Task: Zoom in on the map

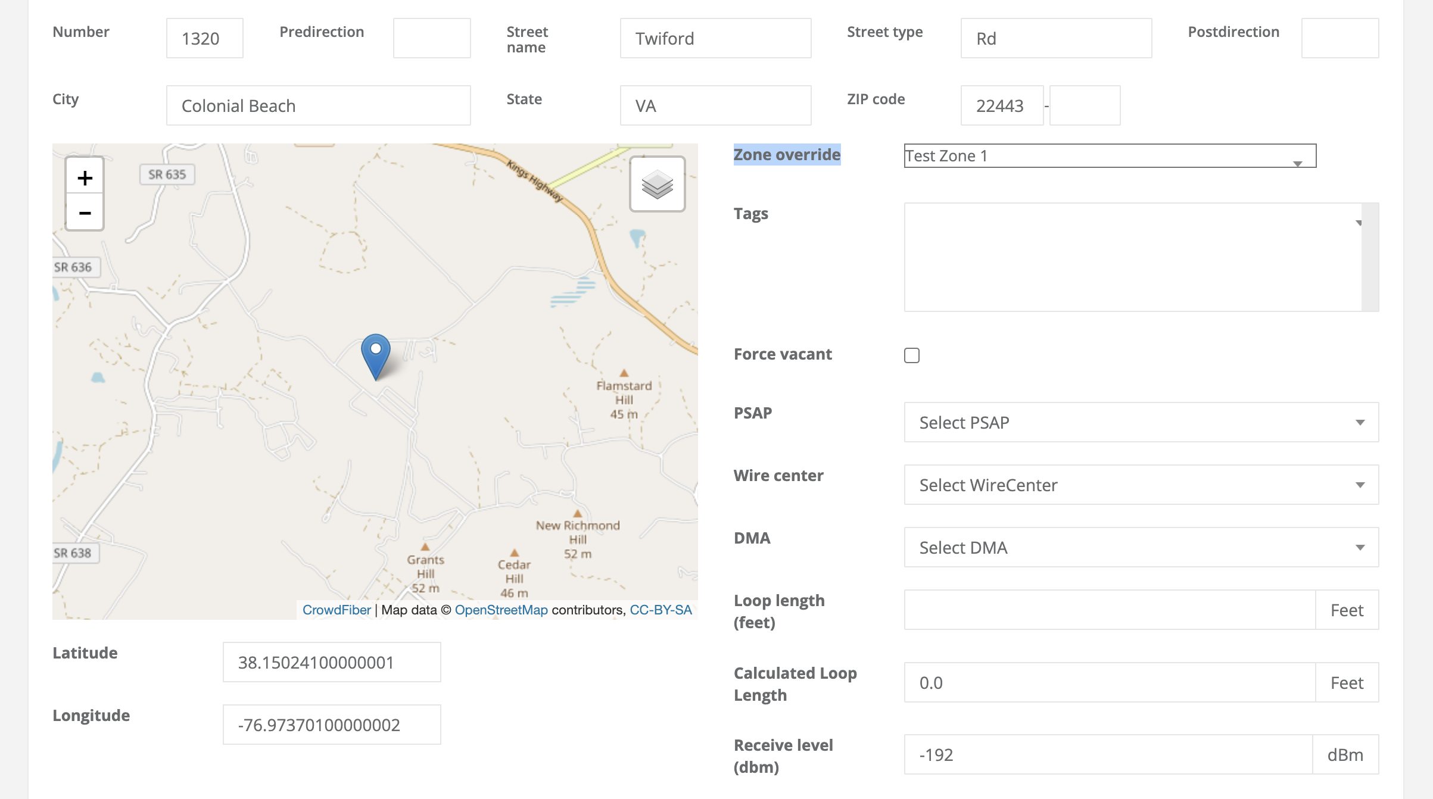Action: [x=85, y=177]
